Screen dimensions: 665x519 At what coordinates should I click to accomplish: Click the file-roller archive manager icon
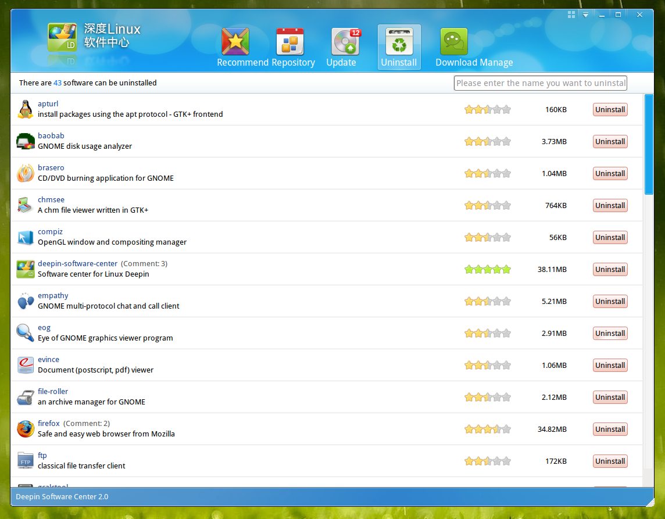point(26,398)
